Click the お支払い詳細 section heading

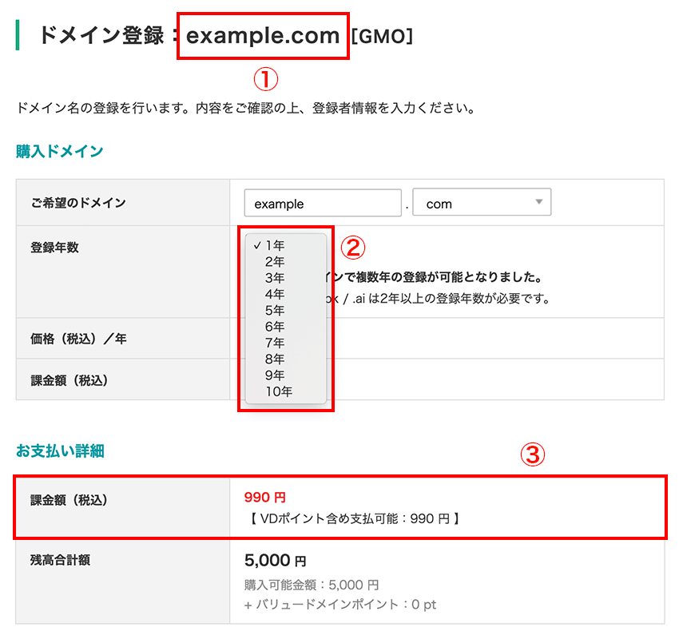click(60, 451)
